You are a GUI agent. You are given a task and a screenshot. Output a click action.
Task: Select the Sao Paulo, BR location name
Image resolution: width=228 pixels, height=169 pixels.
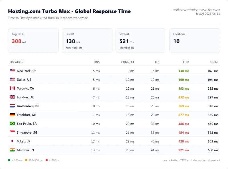tap(27, 124)
